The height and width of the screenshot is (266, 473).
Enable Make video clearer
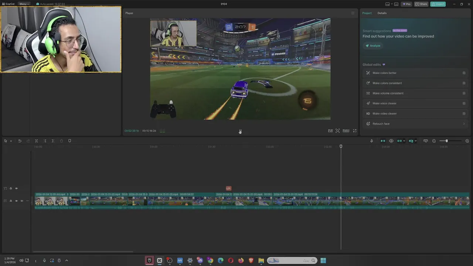coord(464,113)
